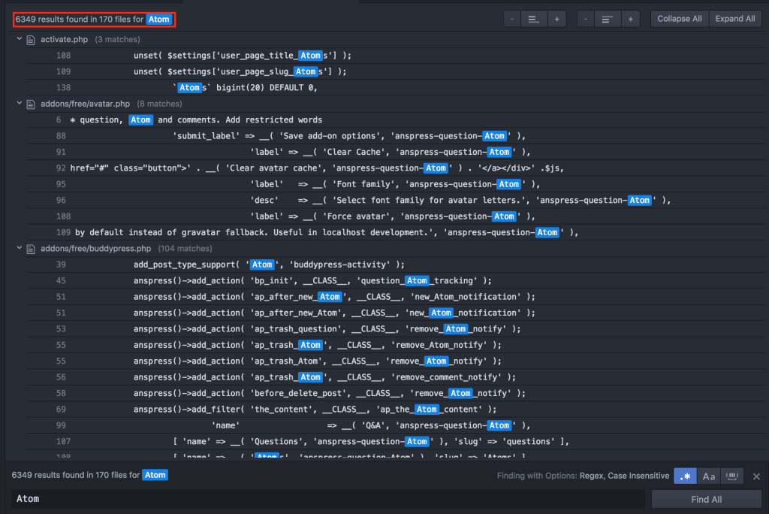Decrease the leading context lines with minus

coord(512,19)
